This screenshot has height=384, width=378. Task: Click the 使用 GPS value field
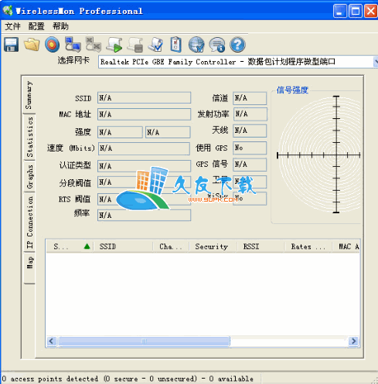[x=250, y=148]
